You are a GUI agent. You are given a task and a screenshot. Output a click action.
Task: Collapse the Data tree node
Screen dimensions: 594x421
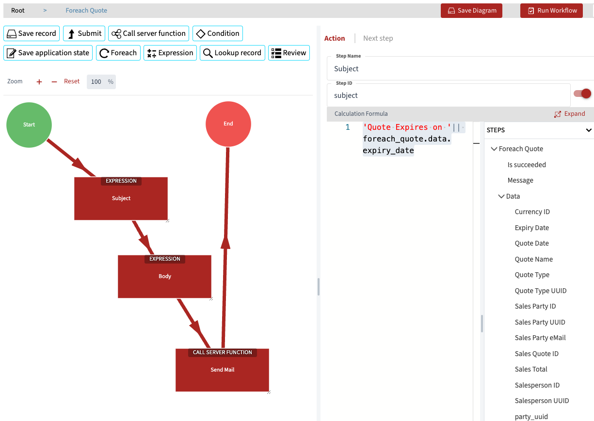click(x=501, y=197)
